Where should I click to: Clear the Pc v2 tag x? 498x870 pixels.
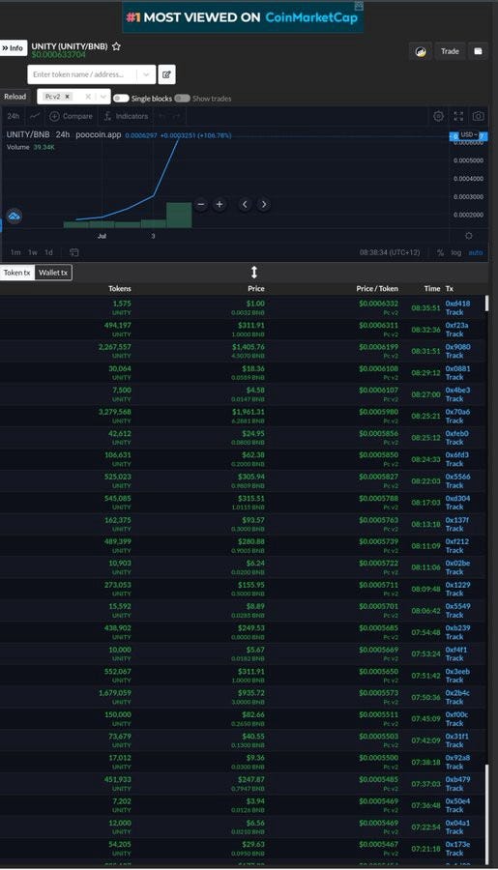[68, 97]
